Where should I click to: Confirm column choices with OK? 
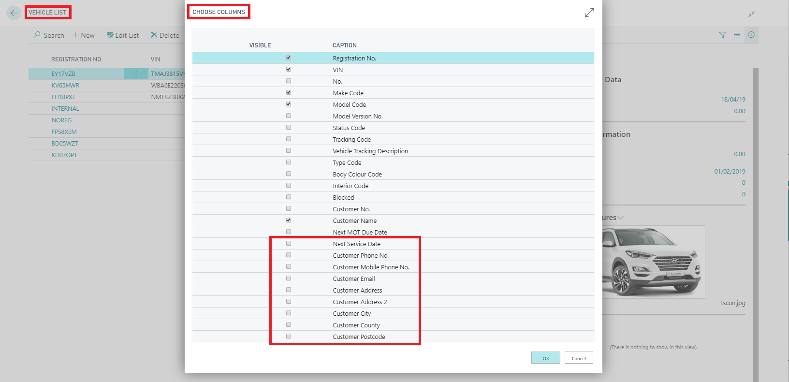click(545, 358)
